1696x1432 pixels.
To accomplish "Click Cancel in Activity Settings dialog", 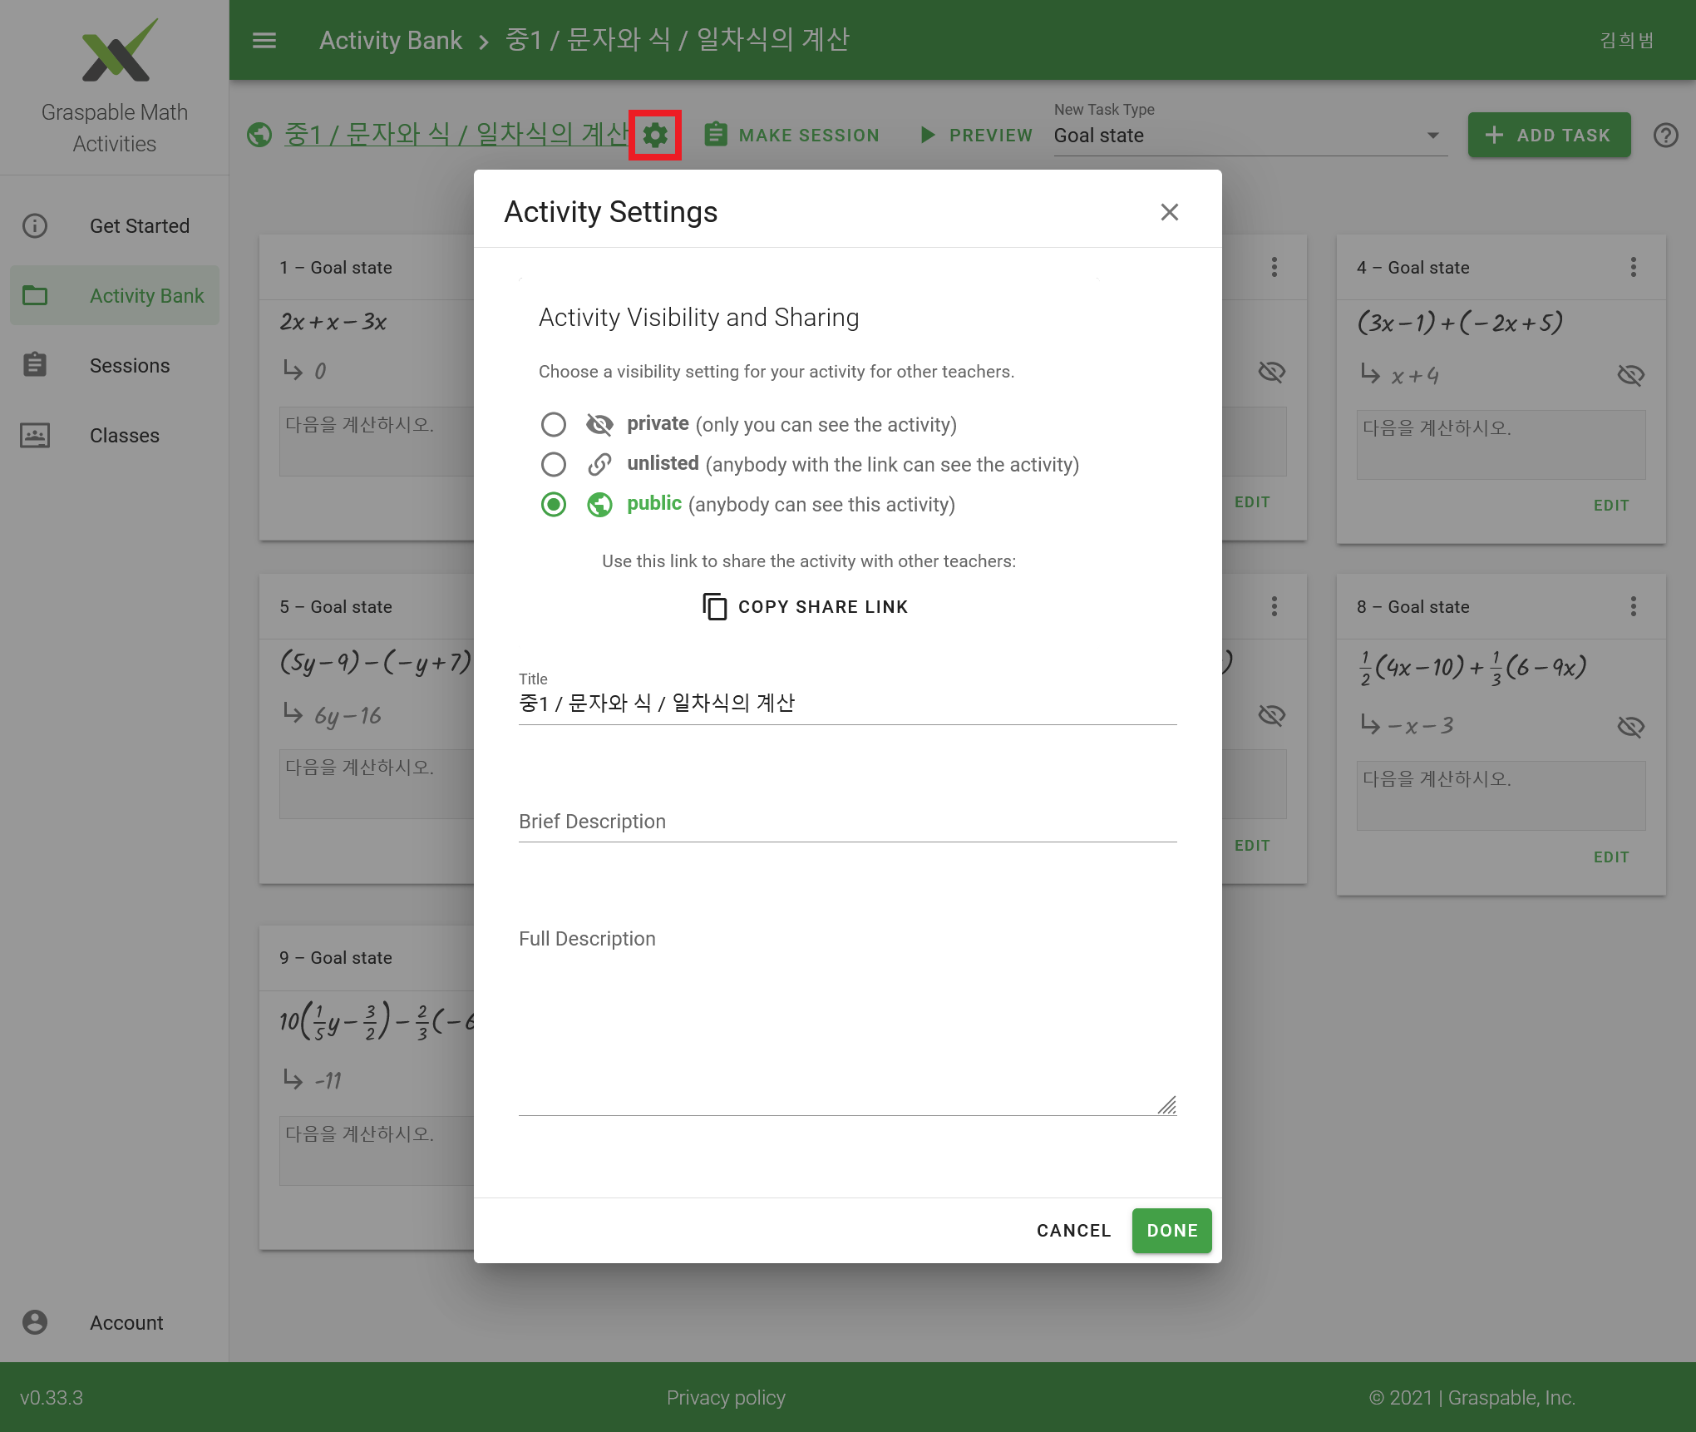I will pyautogui.click(x=1073, y=1230).
